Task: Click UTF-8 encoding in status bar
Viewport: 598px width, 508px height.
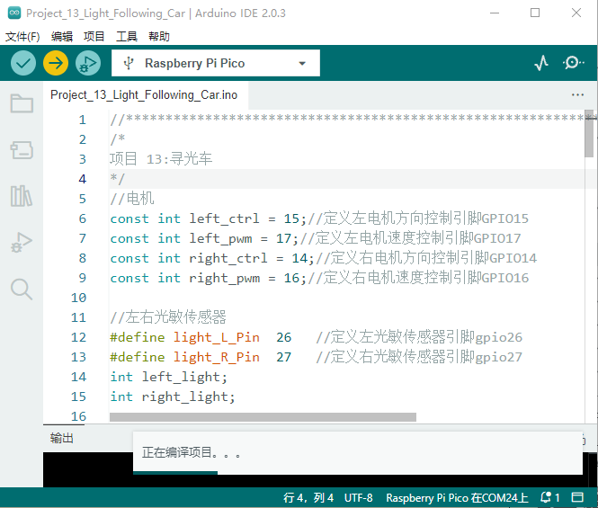Action: pyautogui.click(x=359, y=498)
